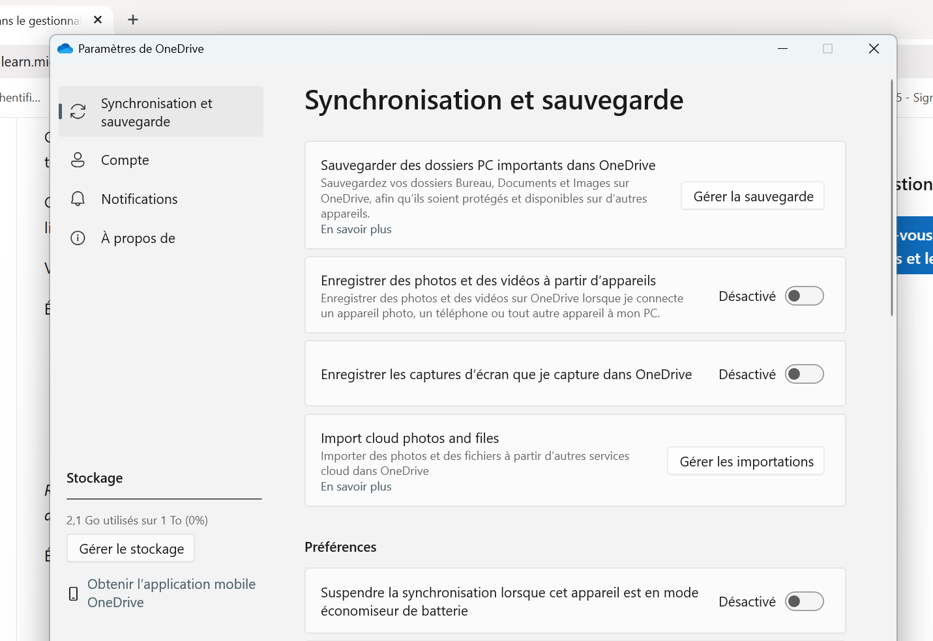Close the browser tab with the X icon
The height and width of the screenshot is (641, 933).
[x=98, y=20]
